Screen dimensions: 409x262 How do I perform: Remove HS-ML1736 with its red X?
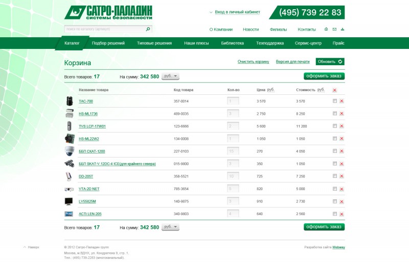click(342, 114)
